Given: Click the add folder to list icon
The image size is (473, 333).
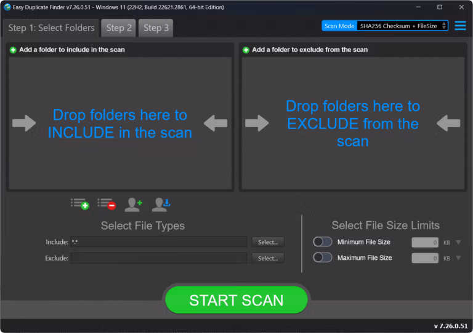Looking at the screenshot, I should (x=80, y=204).
